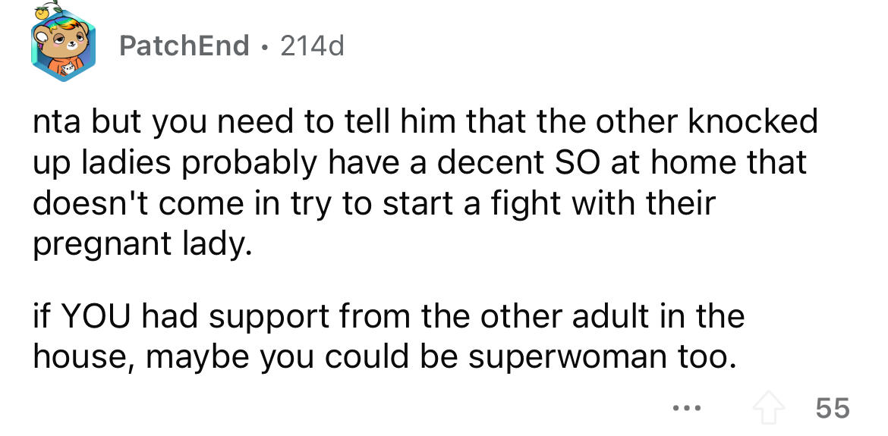Click the dot separator between username and time
This screenshot has height=436, width=888.
pyautogui.click(x=265, y=46)
